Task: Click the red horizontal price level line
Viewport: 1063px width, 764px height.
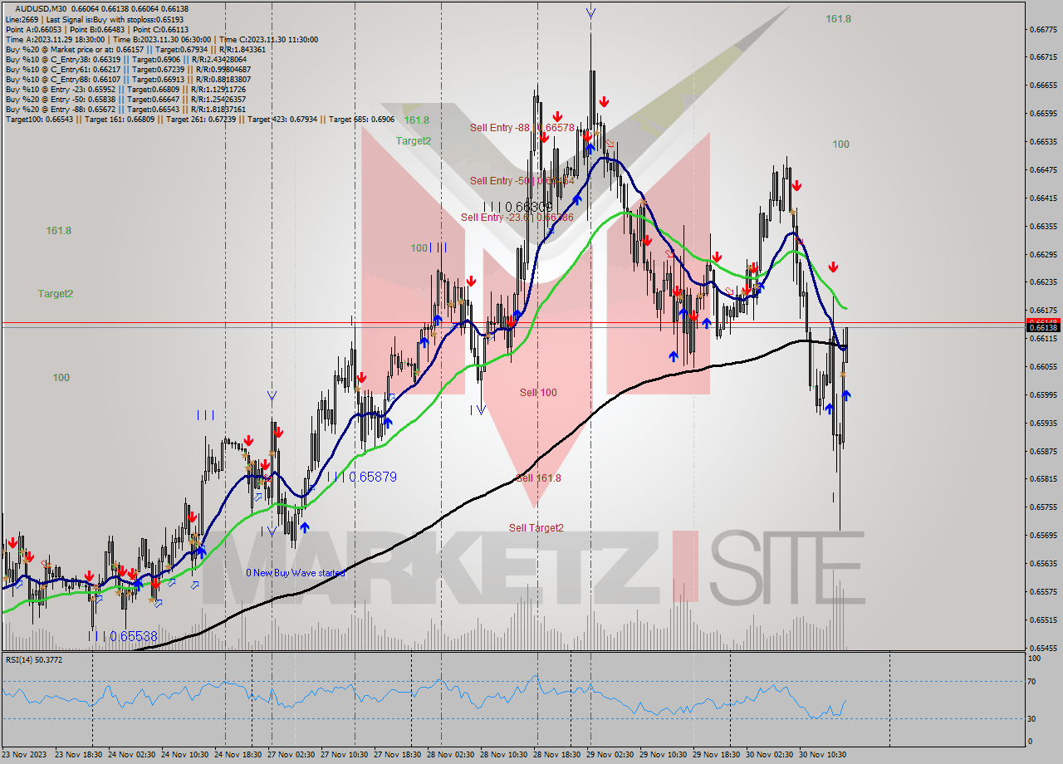Action: coord(513,322)
